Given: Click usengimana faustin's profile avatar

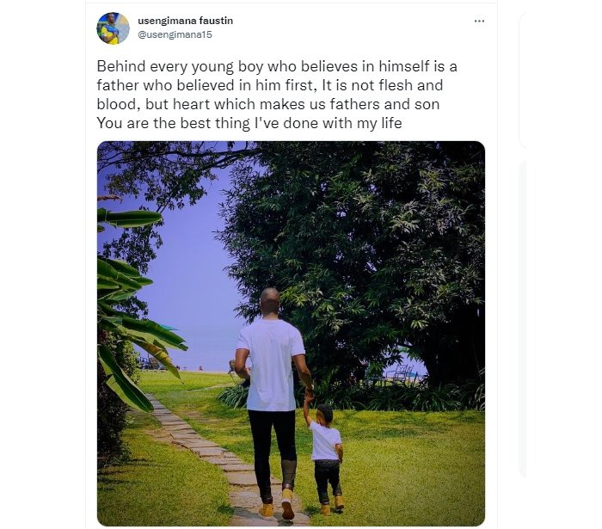Looking at the screenshot, I should click(x=113, y=28).
